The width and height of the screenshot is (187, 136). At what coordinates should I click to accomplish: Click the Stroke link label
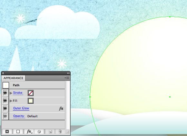pos(18,93)
